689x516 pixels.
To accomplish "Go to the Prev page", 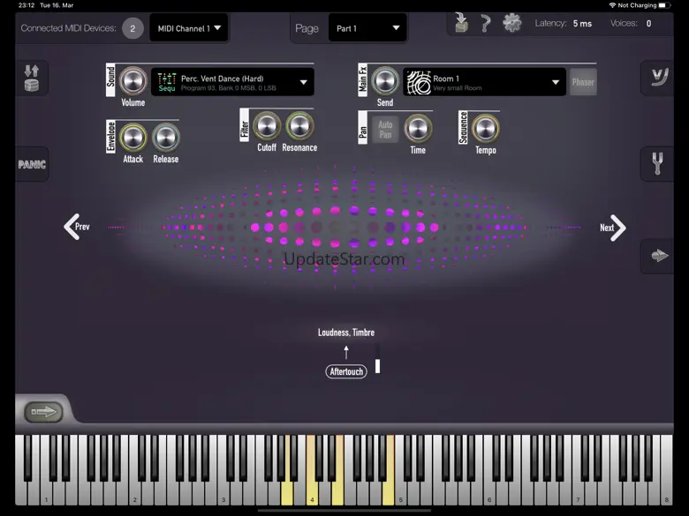I will 77,227.
